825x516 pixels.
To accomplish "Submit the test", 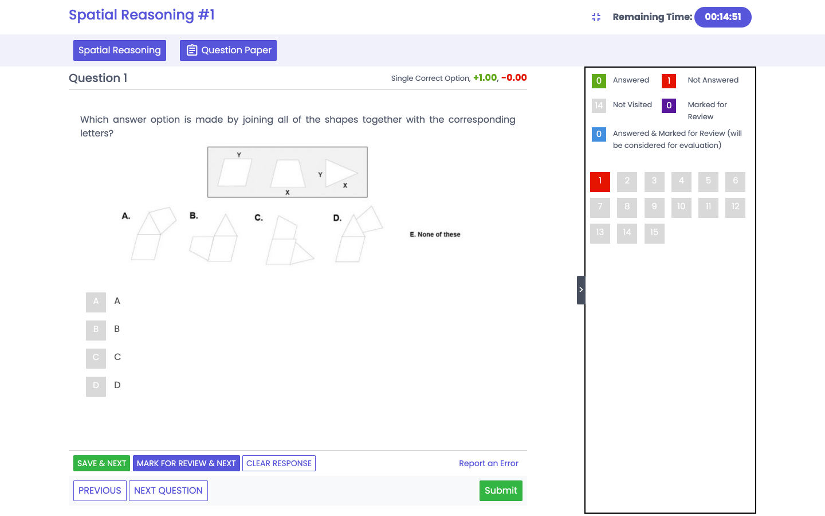I will (501, 491).
